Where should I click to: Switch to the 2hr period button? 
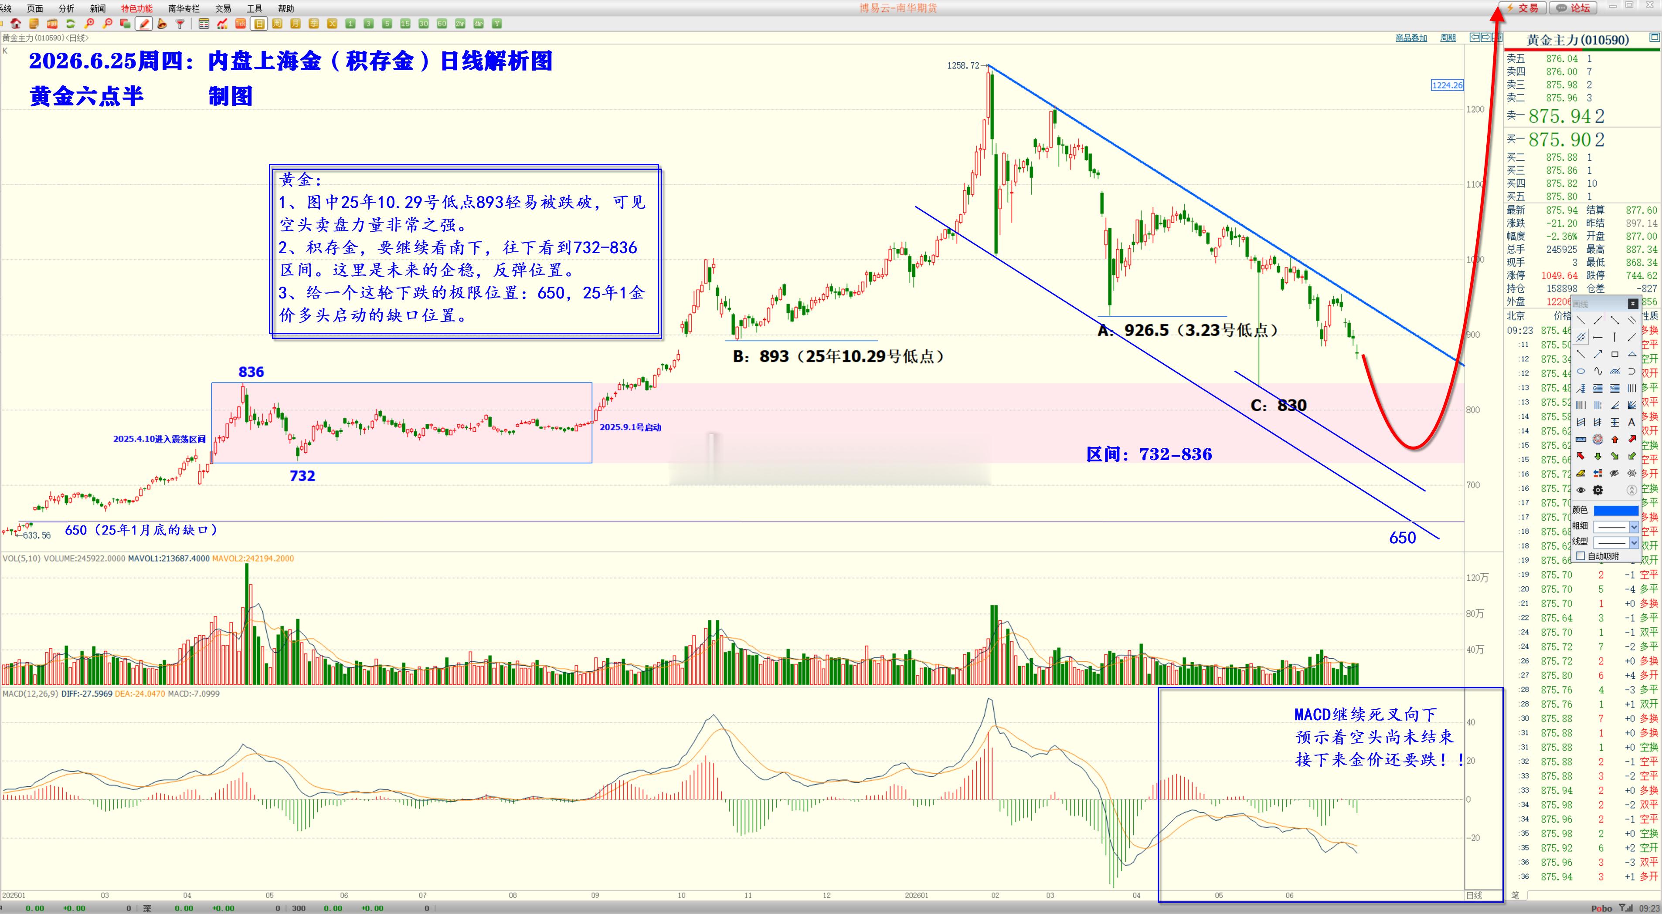(460, 24)
